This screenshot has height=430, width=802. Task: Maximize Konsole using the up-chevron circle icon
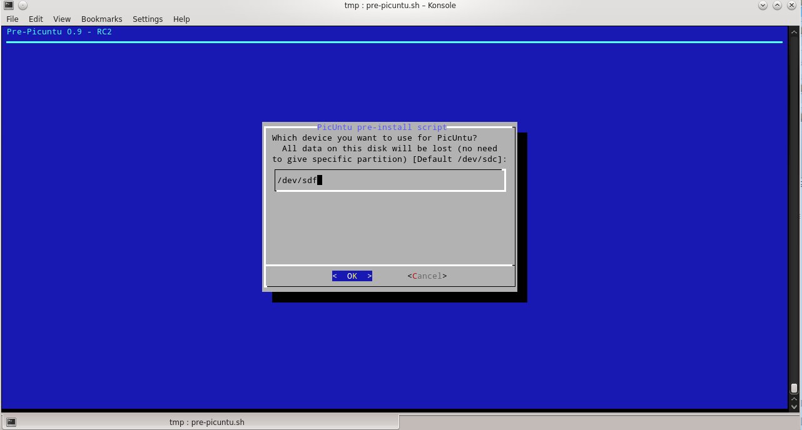click(x=776, y=5)
